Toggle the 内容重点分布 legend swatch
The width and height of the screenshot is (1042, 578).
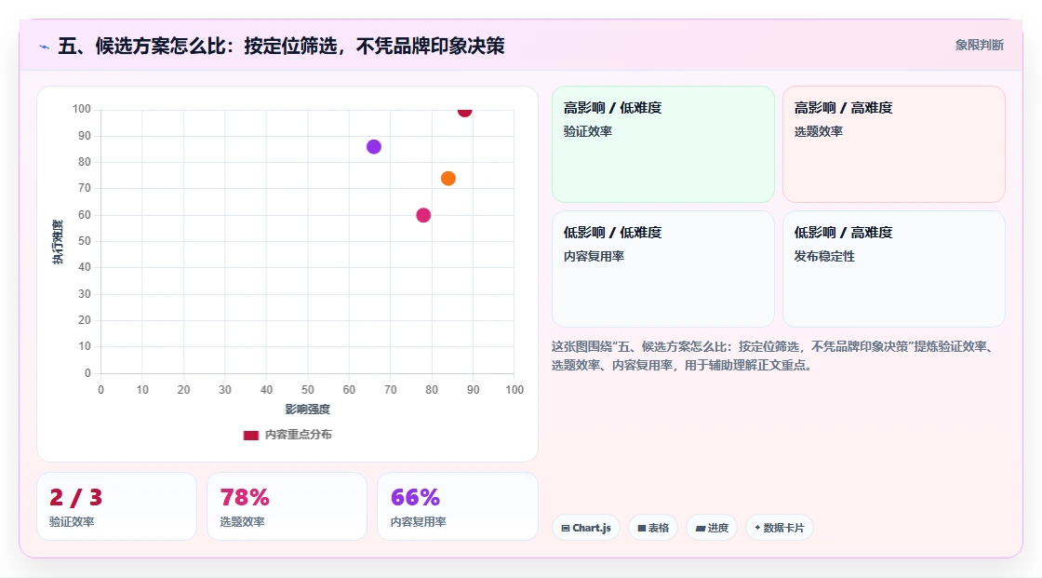click(250, 435)
